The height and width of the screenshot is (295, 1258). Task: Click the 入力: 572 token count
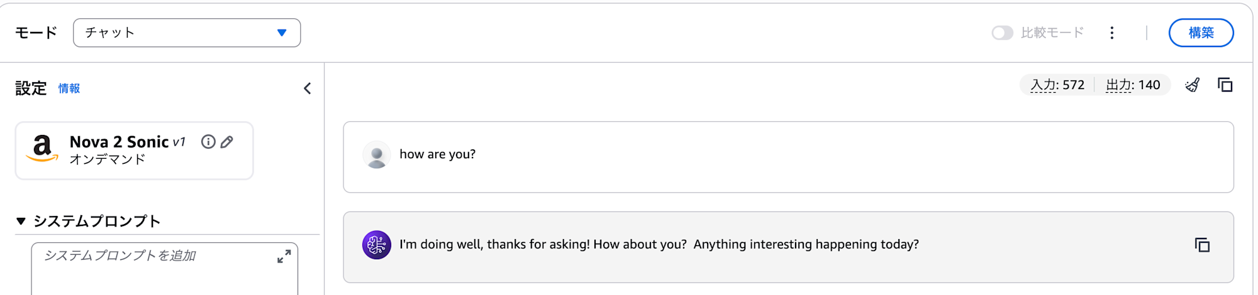click(x=1057, y=85)
